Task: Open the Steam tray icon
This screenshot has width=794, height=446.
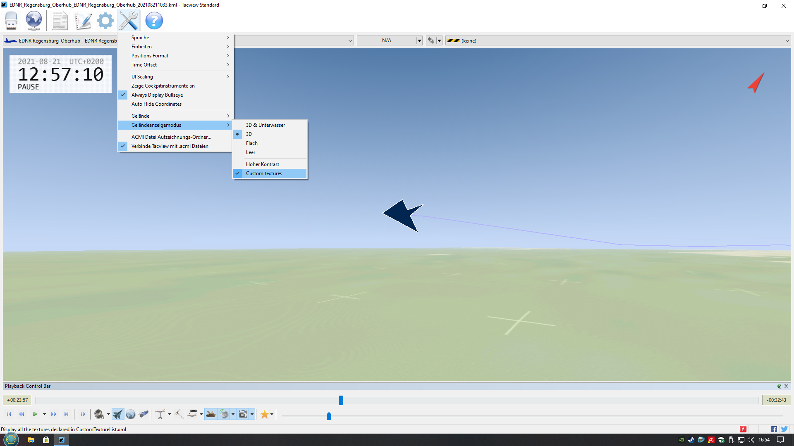Action: (x=691, y=440)
